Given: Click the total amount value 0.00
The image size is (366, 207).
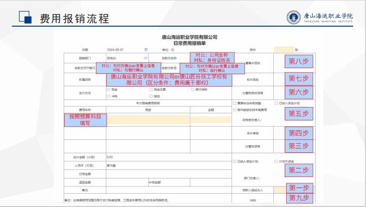Looking at the screenshot, I should [110, 157].
